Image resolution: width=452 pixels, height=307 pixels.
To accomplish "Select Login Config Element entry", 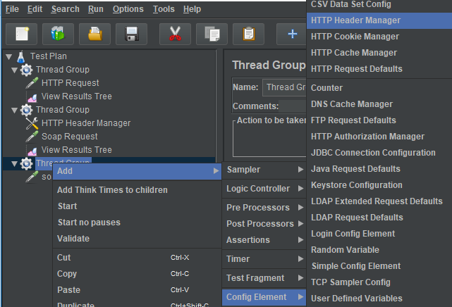I will click(379, 234).
